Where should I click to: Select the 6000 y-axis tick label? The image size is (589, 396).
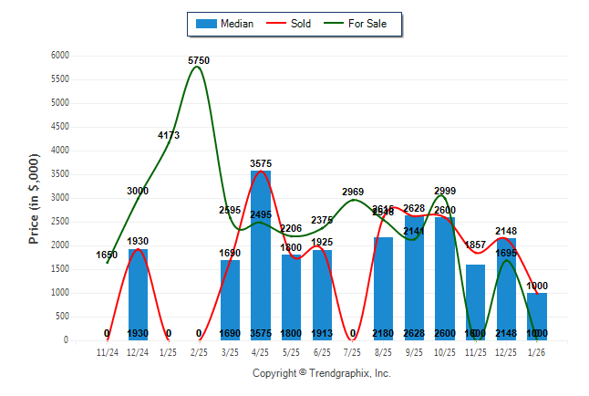(60, 56)
